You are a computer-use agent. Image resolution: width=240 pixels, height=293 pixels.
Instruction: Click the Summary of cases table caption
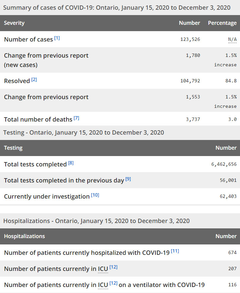tap(116, 7)
